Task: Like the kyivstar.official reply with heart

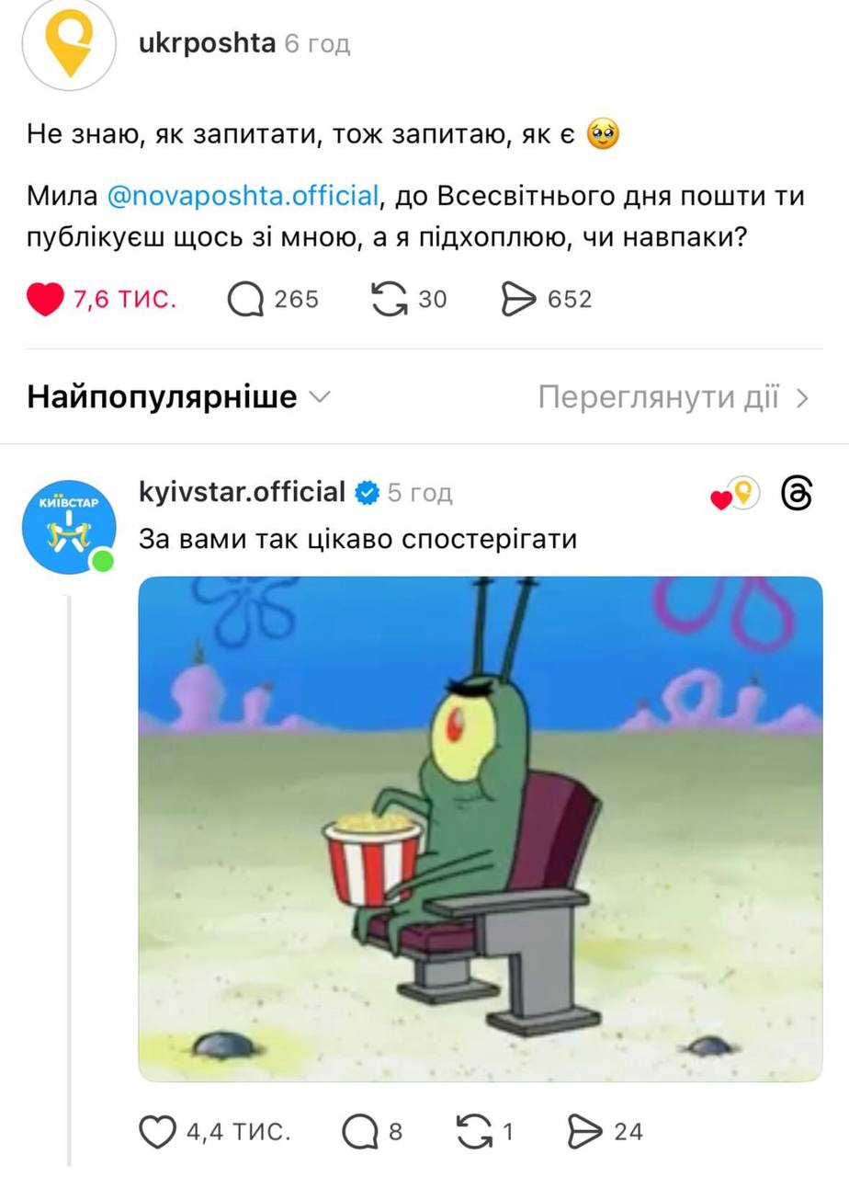Action: click(x=157, y=1131)
